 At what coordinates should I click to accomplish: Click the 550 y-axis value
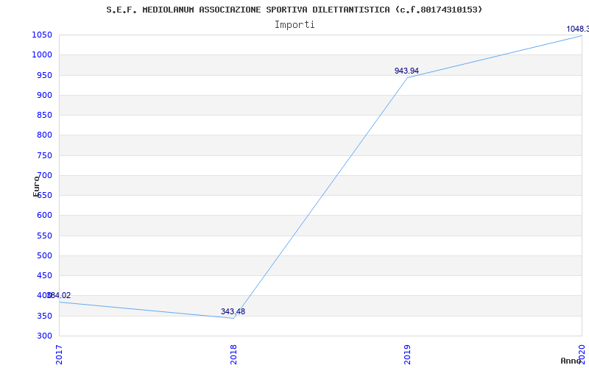[x=44, y=236]
